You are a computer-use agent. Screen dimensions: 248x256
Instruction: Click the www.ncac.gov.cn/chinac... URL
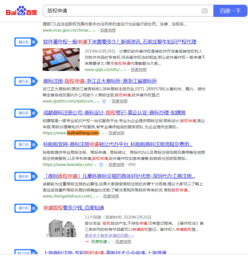click(67, 30)
